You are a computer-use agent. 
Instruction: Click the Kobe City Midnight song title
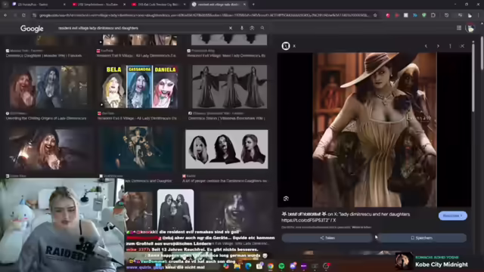click(x=442, y=264)
